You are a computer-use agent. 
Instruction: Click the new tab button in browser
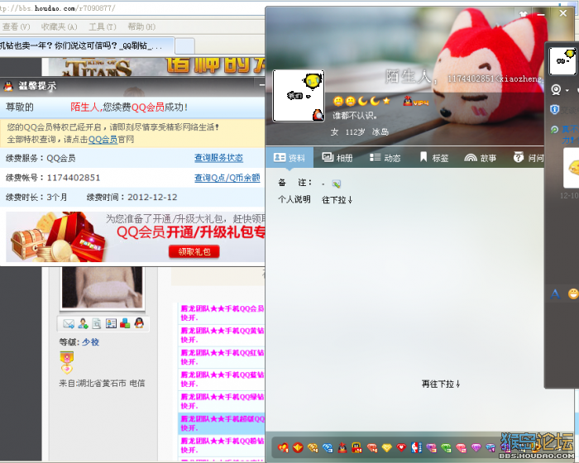pos(184,46)
